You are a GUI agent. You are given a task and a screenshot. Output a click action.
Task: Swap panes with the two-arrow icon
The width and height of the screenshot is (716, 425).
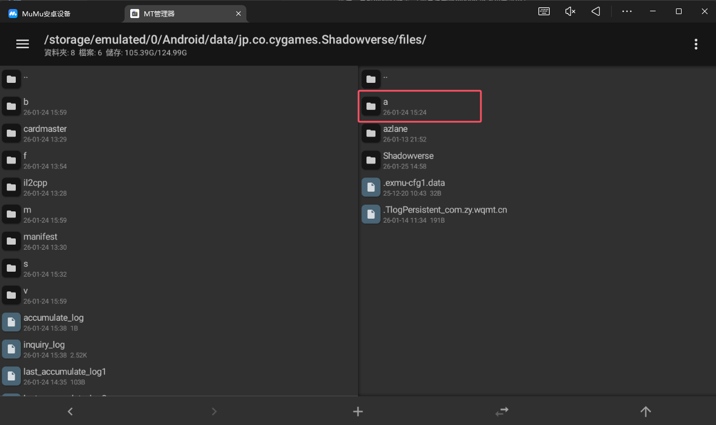pyautogui.click(x=502, y=411)
